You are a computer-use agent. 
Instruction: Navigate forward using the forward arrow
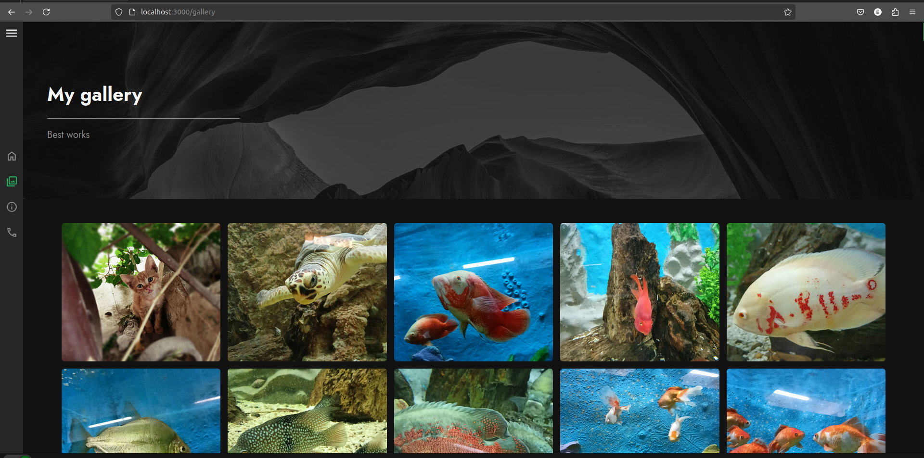pos(28,12)
